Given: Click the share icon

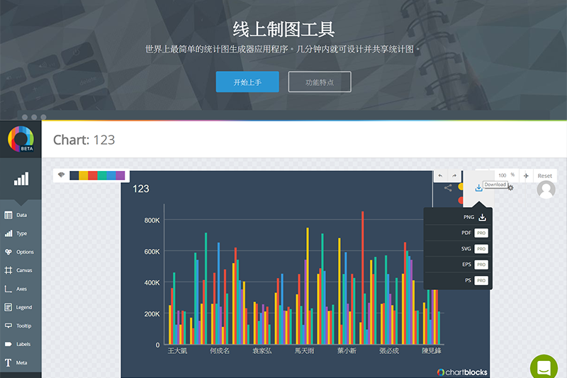Looking at the screenshot, I should click(448, 188).
